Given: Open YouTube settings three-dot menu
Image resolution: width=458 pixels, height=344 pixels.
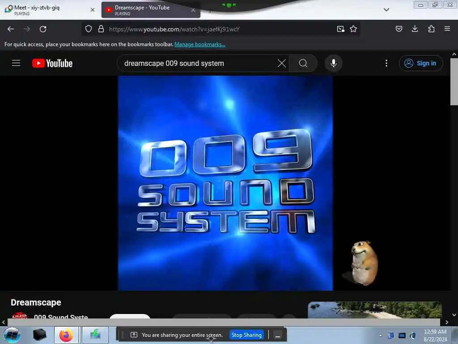Looking at the screenshot, I should tap(386, 63).
